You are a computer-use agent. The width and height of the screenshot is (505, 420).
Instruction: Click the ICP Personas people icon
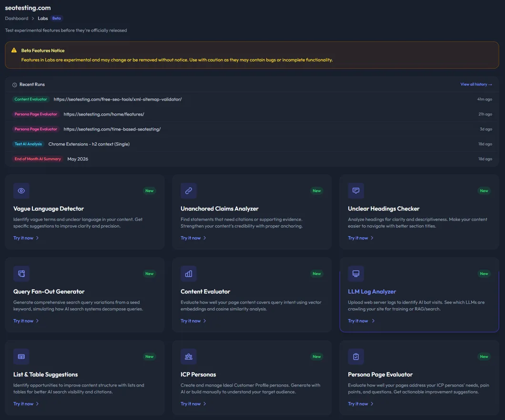pos(188,357)
